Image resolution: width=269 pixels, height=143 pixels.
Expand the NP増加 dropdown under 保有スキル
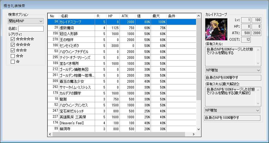[233, 70]
